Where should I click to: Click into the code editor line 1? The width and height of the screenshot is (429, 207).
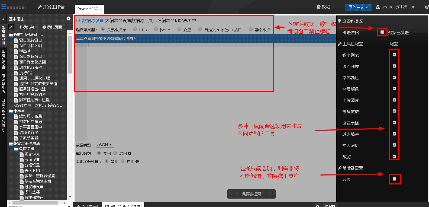(211, 45)
